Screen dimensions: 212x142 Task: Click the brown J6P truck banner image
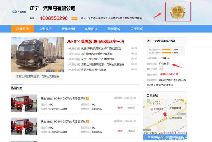pyautogui.click(x=37, y=55)
